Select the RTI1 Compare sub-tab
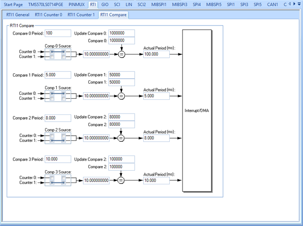The width and height of the screenshot is (303, 226). [x=113, y=15]
